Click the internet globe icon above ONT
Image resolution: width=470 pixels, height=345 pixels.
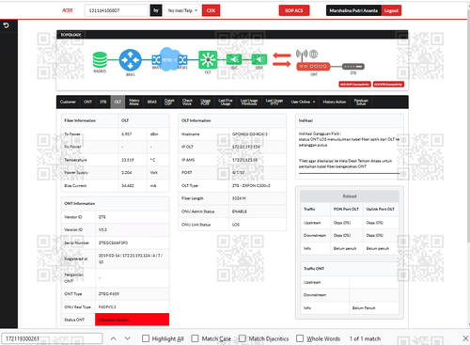point(313,54)
